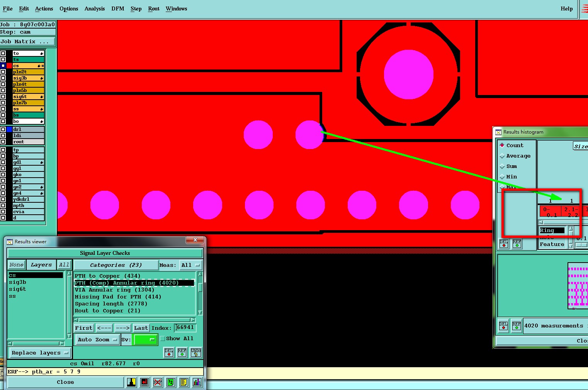Click the Results histogram title bar icon

[498, 132]
